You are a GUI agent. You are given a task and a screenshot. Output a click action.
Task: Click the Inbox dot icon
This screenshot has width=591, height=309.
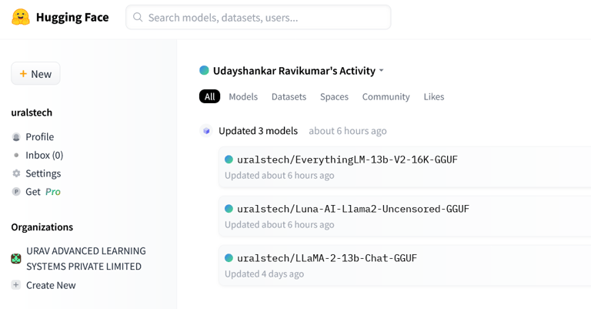pyautogui.click(x=16, y=155)
